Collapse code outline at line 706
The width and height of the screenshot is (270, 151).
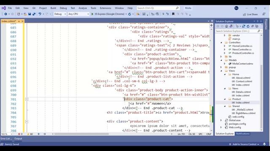pyautogui.click(x=27, y=122)
